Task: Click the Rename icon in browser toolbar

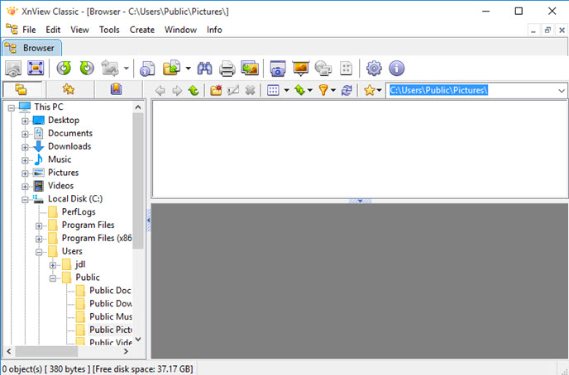Action: (233, 90)
